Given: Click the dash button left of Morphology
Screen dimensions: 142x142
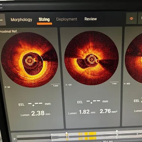Looking at the screenshot, I should (2, 20).
